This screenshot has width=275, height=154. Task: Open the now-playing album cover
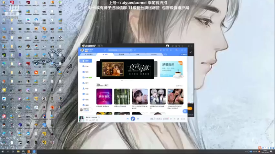coord(81,119)
